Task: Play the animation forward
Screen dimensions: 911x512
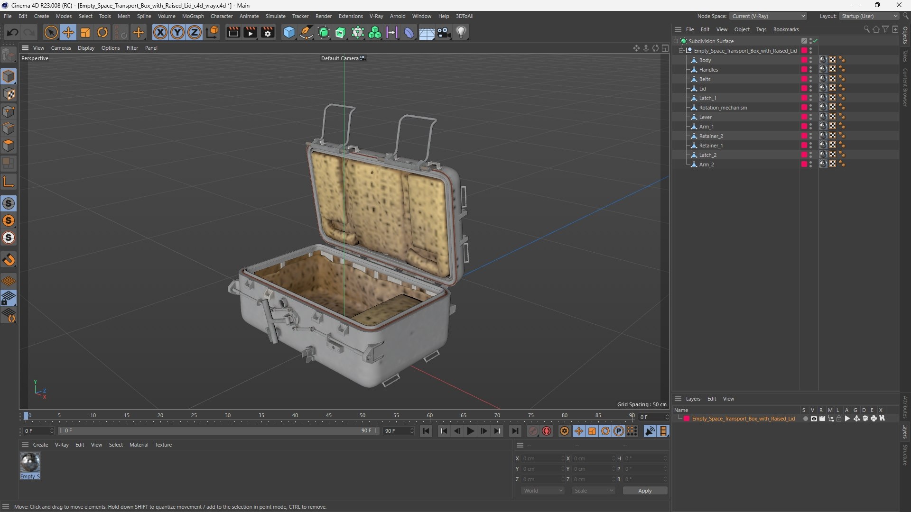Action: click(x=470, y=431)
